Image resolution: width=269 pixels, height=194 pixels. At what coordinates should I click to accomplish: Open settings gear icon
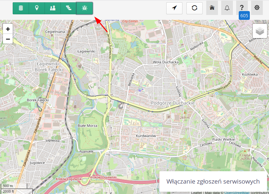[257, 8]
